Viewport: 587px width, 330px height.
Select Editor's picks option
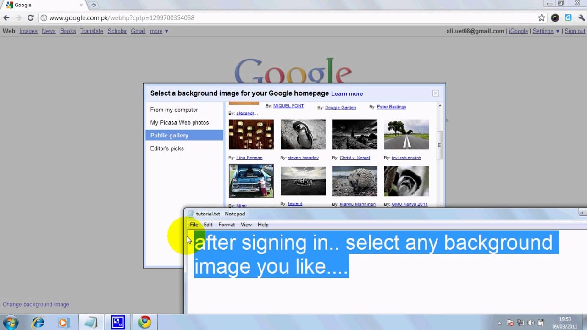pyautogui.click(x=167, y=148)
